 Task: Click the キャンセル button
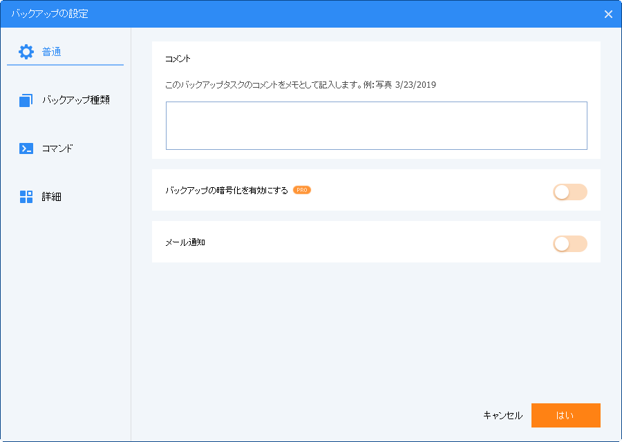[x=502, y=416]
